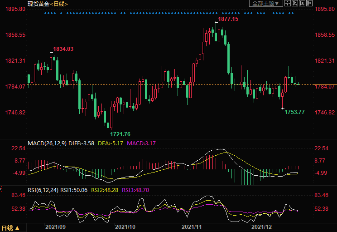Click the 1834.03 peak price label
The width and height of the screenshot is (337, 232).
coord(63,49)
